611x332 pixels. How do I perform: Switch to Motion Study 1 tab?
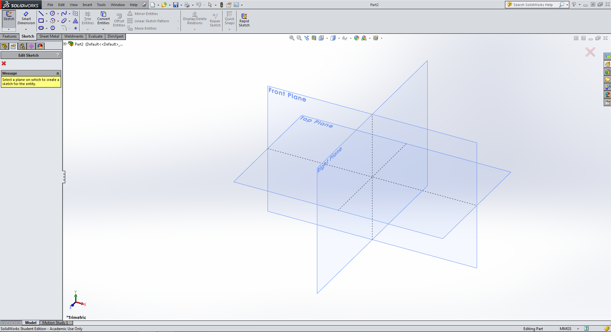(x=56, y=323)
